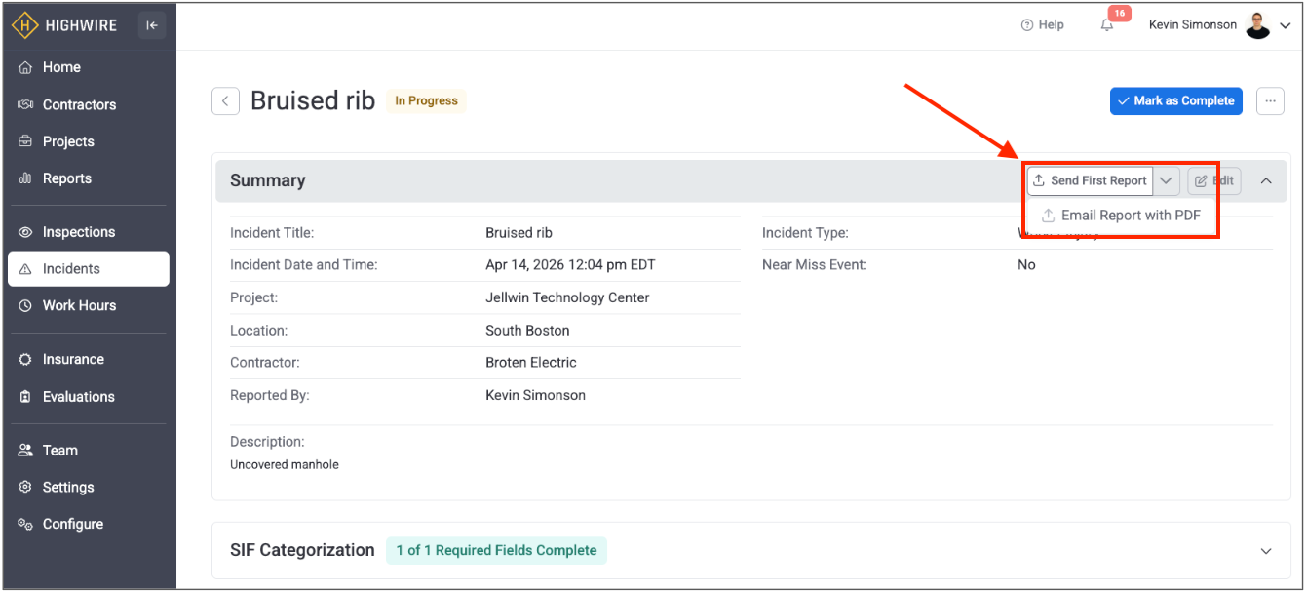Go back using the left chevron button

(225, 101)
